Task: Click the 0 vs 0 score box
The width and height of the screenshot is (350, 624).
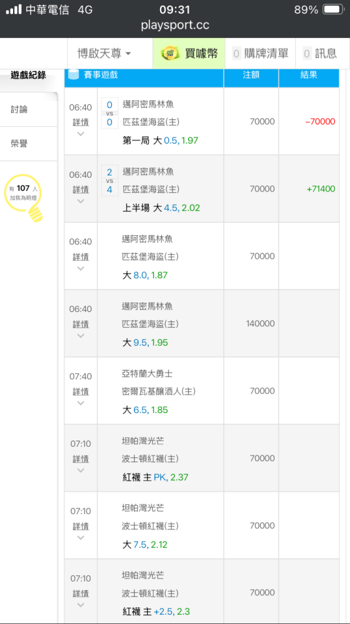Action: pyautogui.click(x=110, y=114)
